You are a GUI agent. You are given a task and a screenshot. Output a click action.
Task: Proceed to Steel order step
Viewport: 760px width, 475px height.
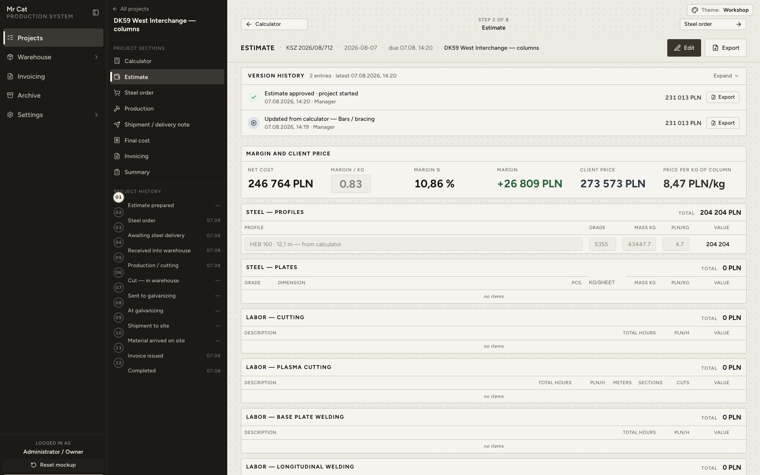coord(713,24)
